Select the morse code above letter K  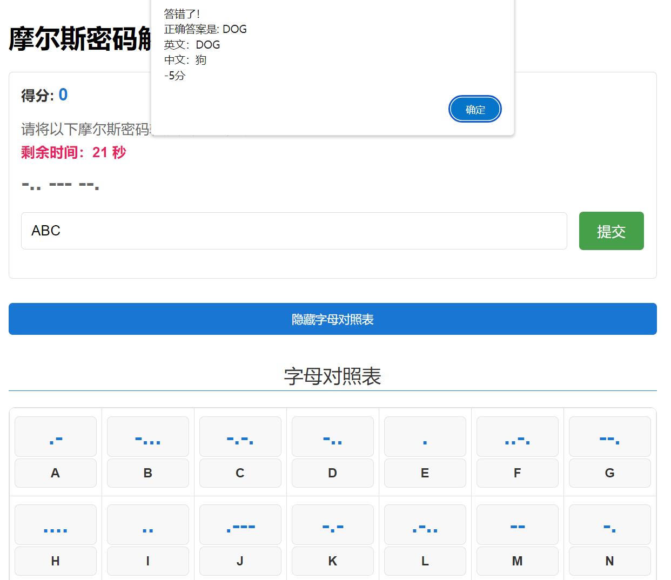333,525
